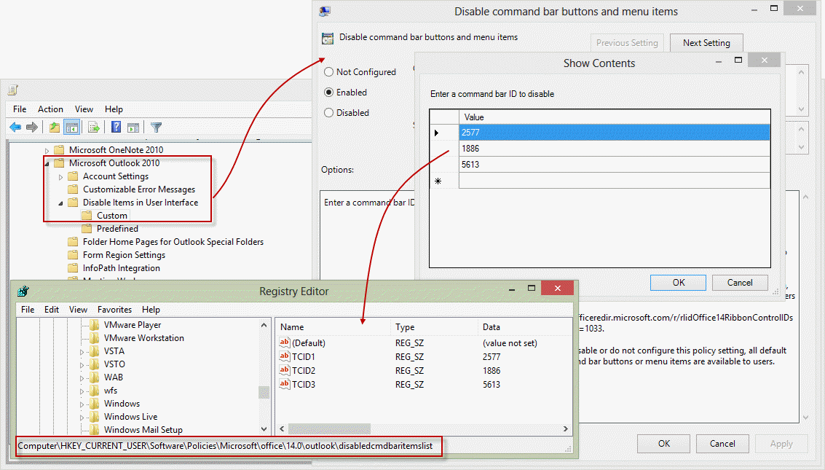
Task: Select the Not Configured radio button
Action: (329, 71)
